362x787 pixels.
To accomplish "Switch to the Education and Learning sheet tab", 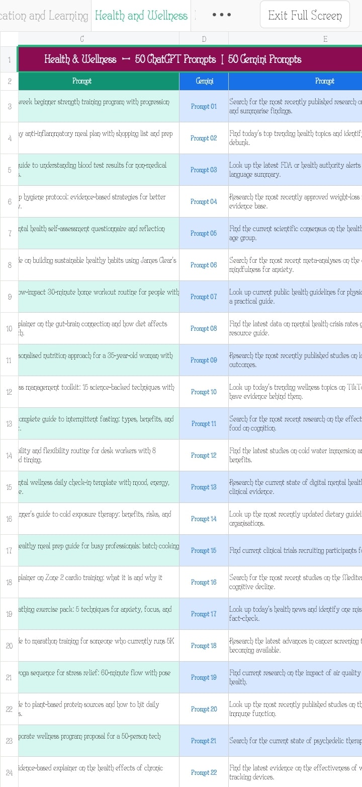I will [43, 16].
